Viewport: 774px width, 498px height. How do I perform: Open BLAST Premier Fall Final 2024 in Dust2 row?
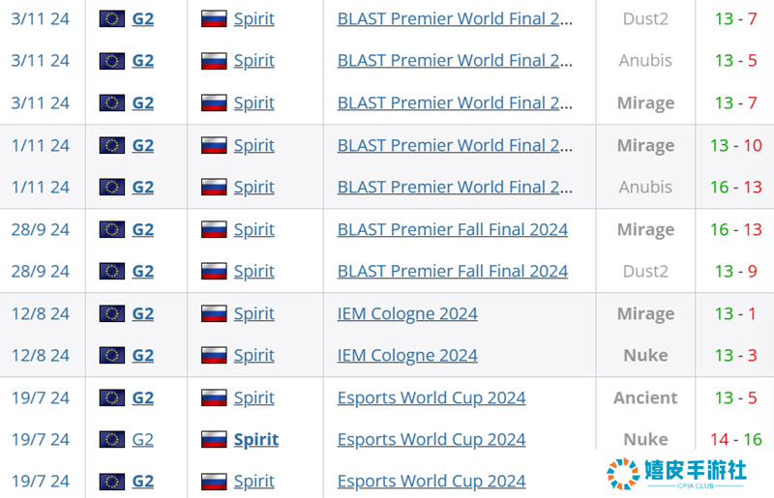pyautogui.click(x=453, y=271)
